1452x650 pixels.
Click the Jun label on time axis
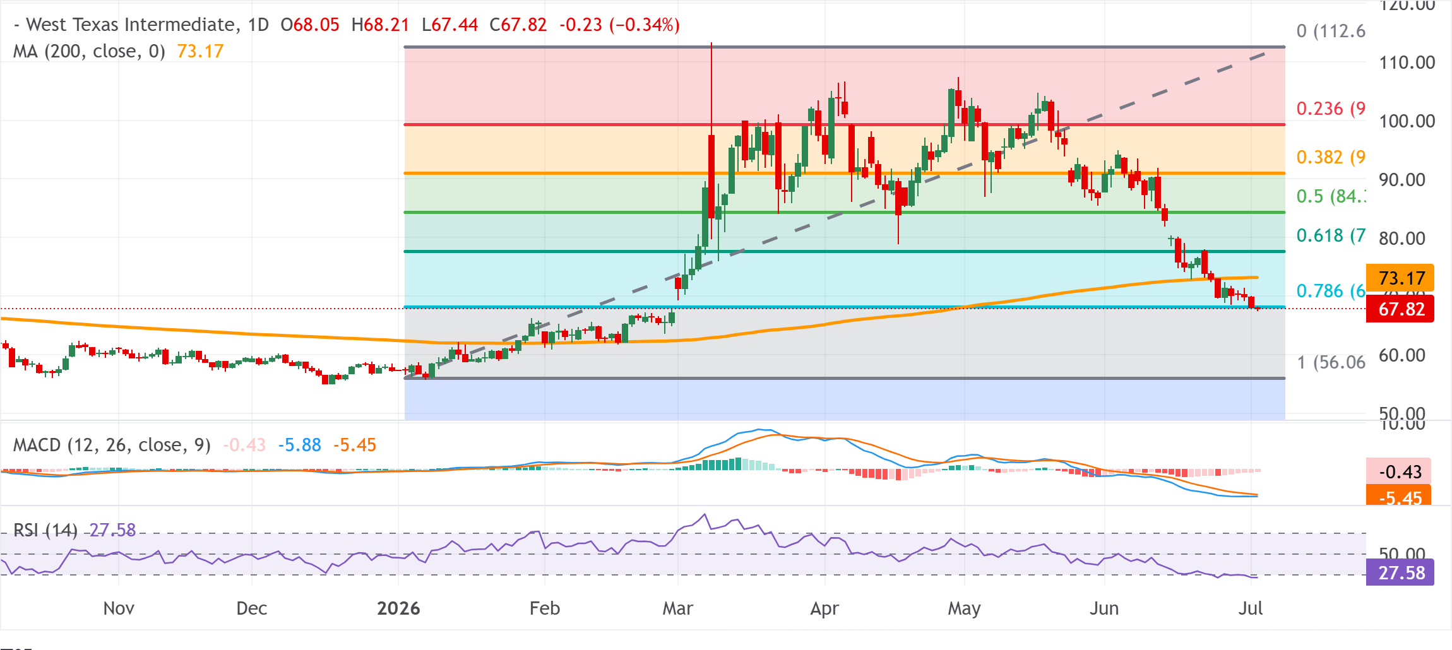click(x=1105, y=608)
